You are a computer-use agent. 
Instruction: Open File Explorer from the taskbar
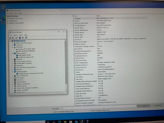coord(65,122)
